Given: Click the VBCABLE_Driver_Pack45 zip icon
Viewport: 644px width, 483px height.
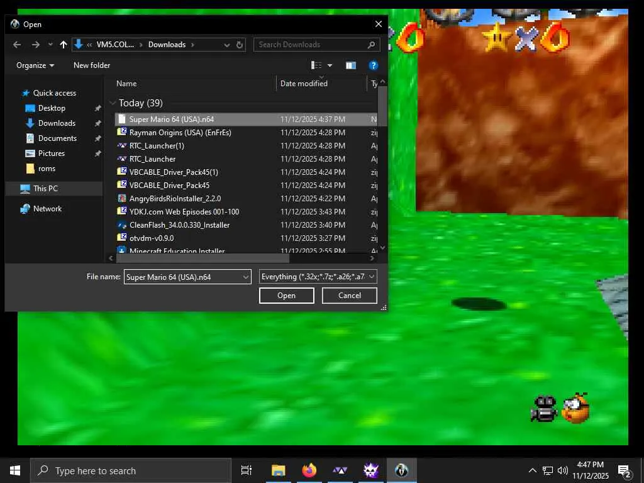Looking at the screenshot, I should [121, 185].
